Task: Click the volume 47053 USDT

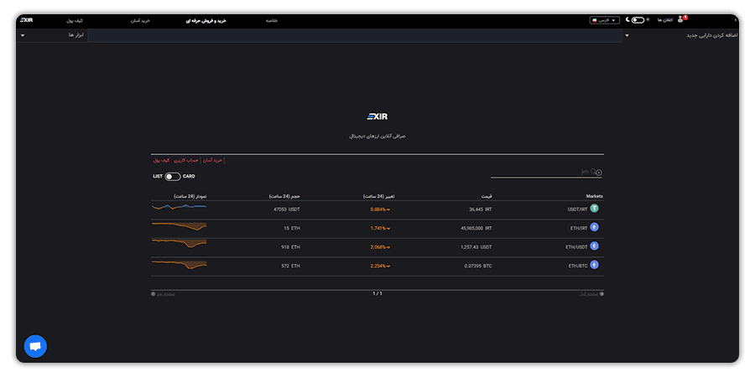Action: [x=287, y=209]
